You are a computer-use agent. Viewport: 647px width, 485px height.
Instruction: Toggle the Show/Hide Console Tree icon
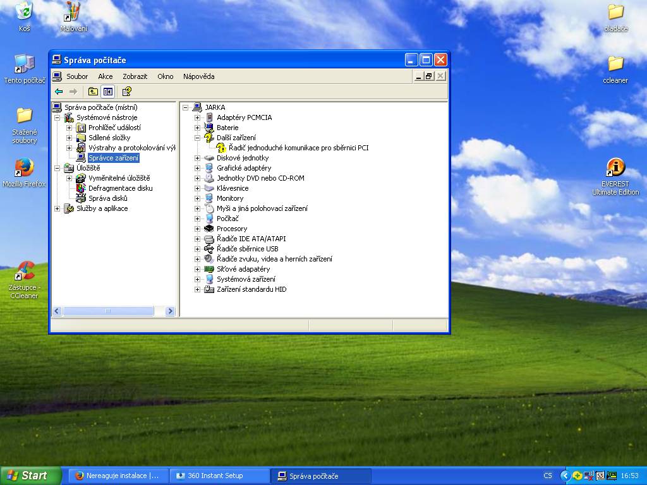108,92
